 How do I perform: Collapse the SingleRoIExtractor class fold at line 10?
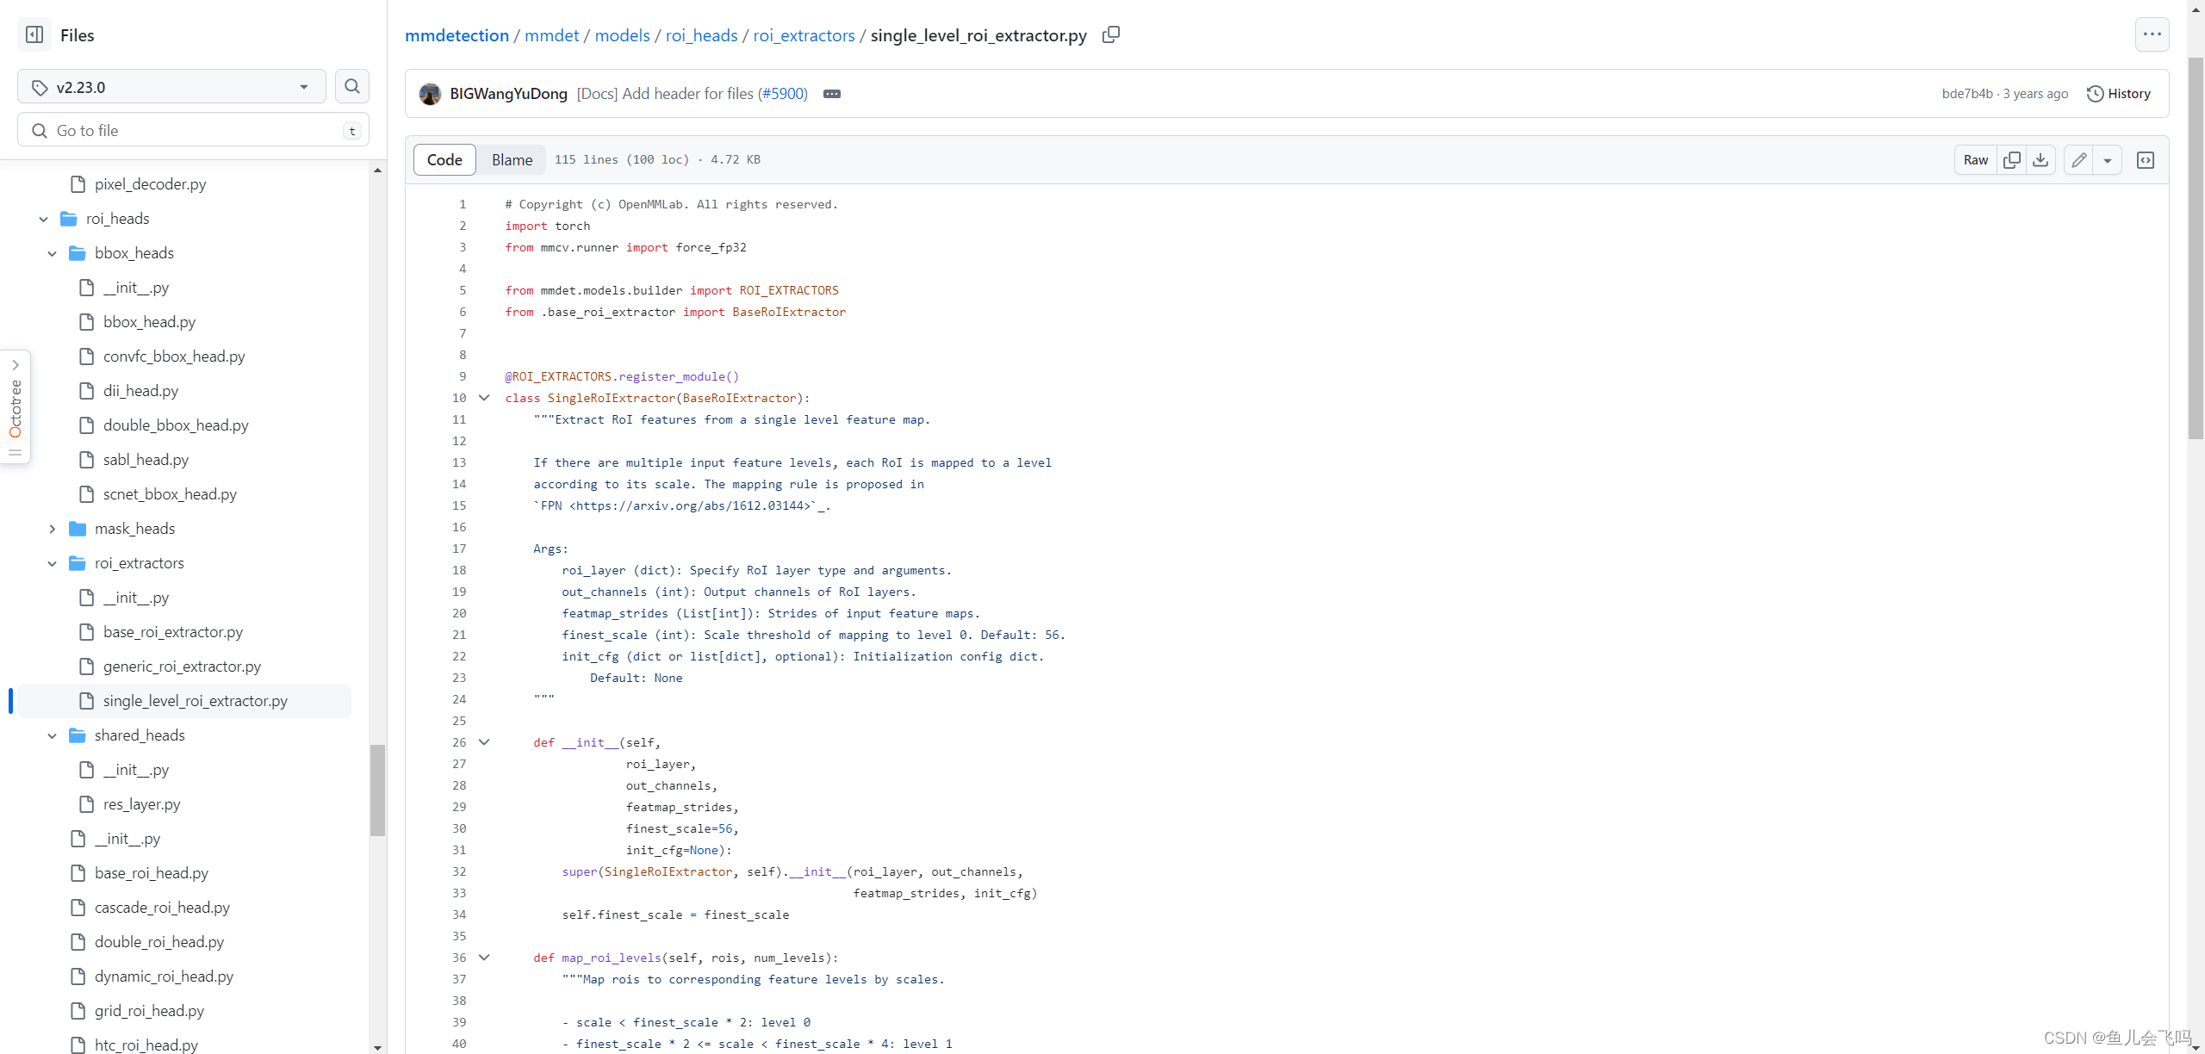[x=484, y=398]
